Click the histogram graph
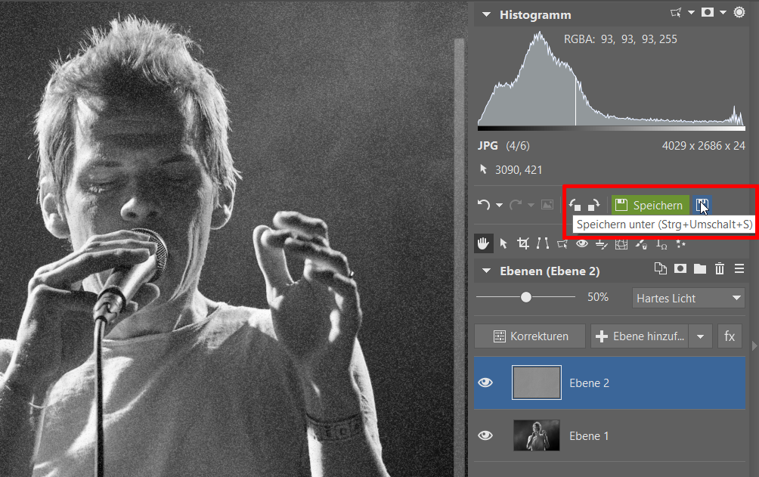This screenshot has height=477, width=759. 611,80
